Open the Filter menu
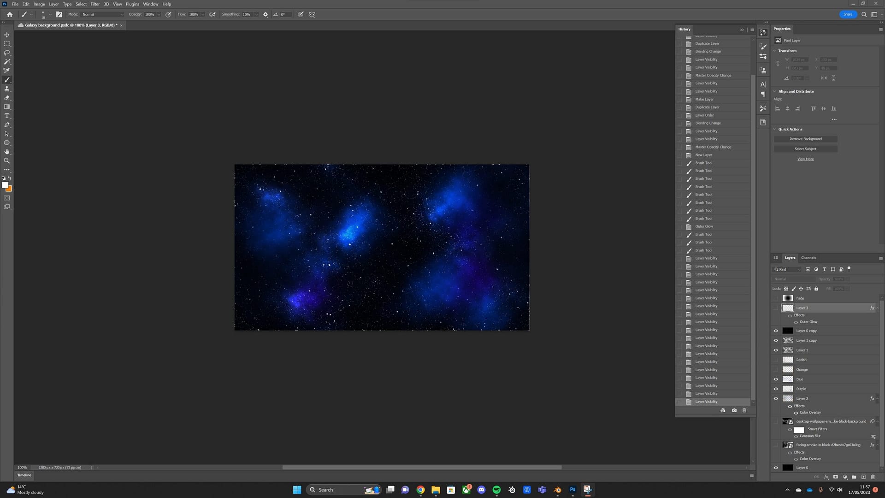This screenshot has height=498, width=885. coord(95,4)
